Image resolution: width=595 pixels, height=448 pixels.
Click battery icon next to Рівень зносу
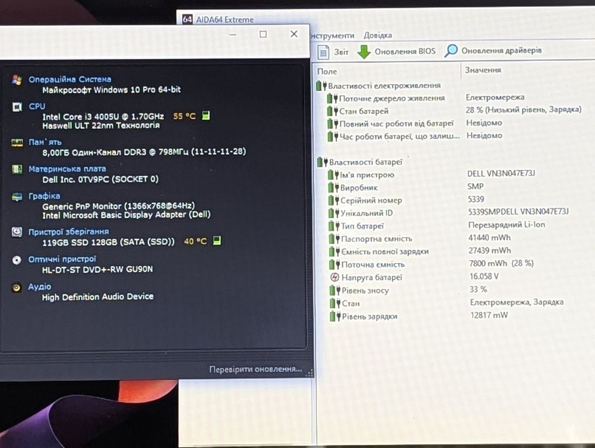pyautogui.click(x=335, y=290)
